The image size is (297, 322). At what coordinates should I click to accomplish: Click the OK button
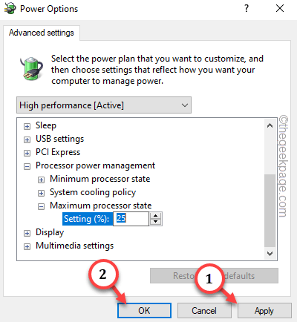pyautogui.click(x=144, y=311)
